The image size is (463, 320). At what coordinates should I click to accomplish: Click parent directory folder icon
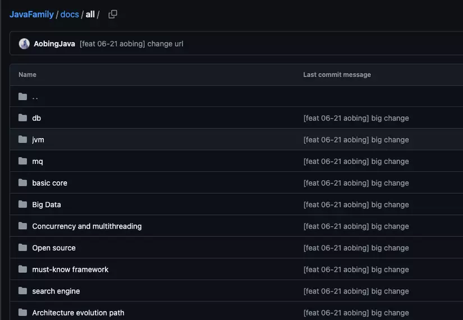pos(22,97)
